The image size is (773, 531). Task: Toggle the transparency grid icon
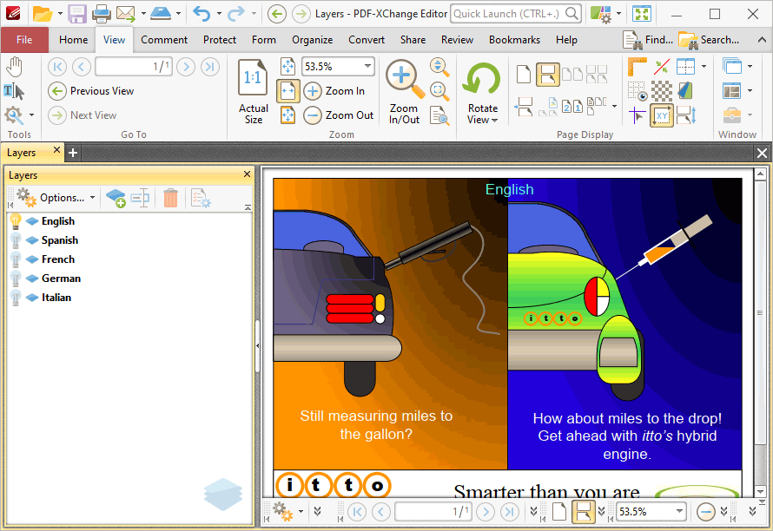tap(662, 91)
